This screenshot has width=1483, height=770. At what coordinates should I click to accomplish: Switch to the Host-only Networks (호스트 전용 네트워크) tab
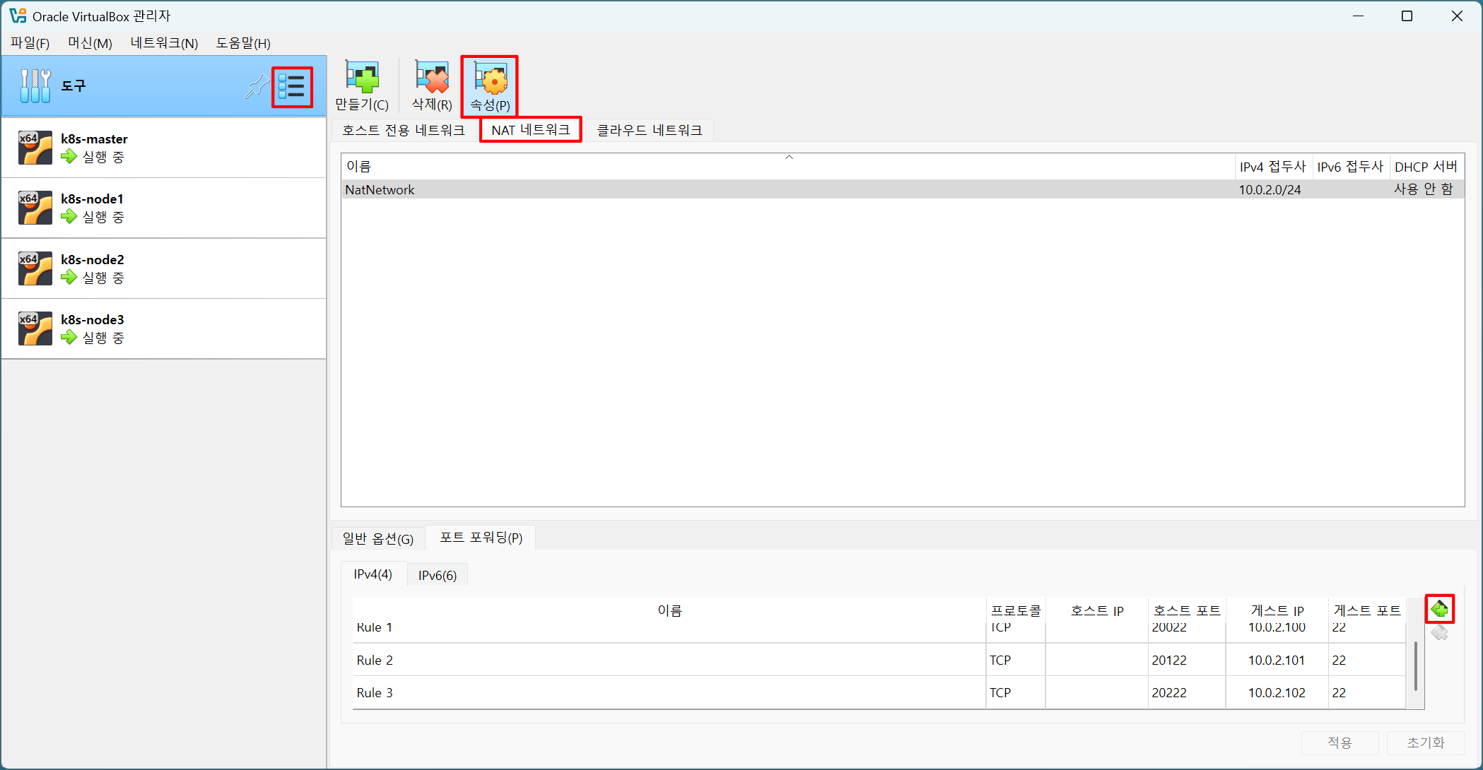click(404, 130)
